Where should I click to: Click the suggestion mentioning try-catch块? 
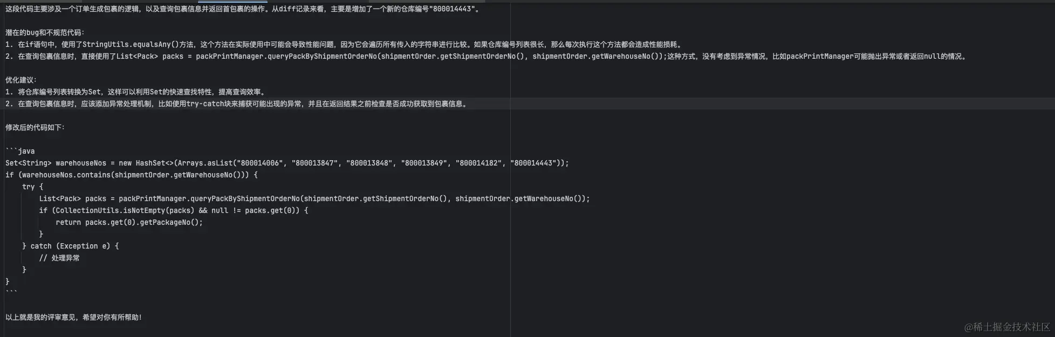[237, 104]
